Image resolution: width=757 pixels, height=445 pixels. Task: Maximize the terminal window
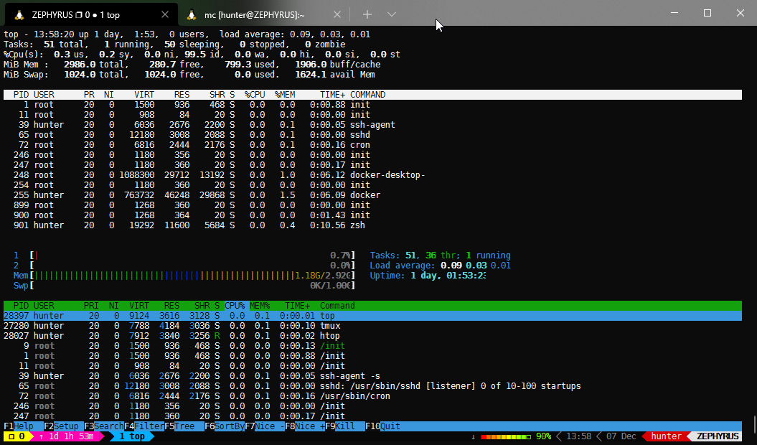(707, 13)
